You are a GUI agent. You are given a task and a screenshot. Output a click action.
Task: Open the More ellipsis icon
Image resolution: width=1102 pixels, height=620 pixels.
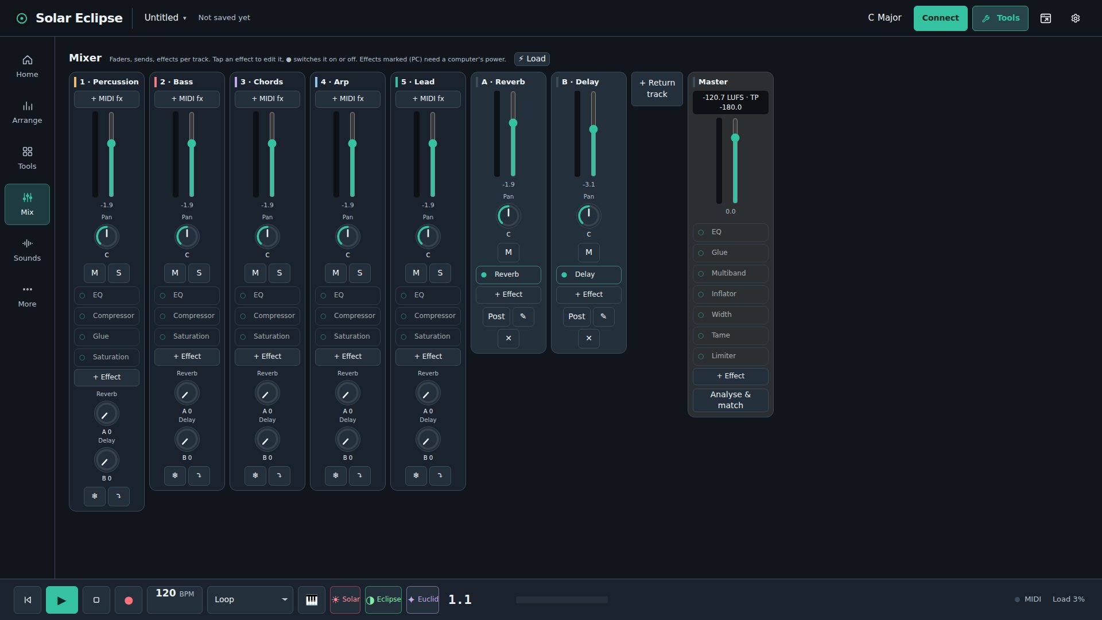[x=27, y=290]
